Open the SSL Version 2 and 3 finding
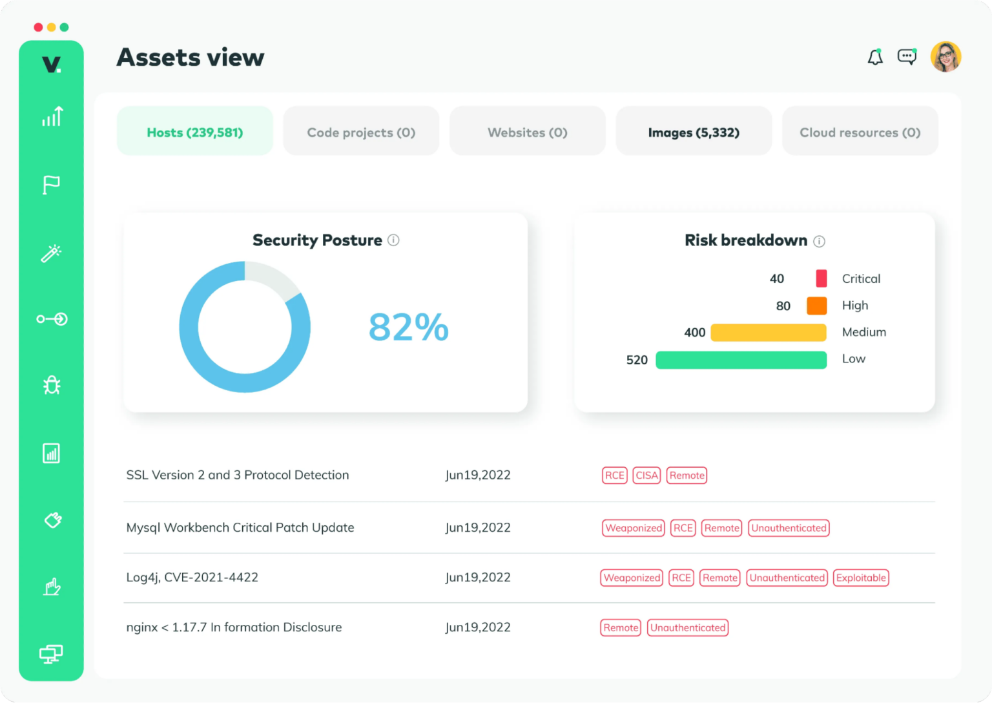Image resolution: width=992 pixels, height=703 pixels. 238,475
